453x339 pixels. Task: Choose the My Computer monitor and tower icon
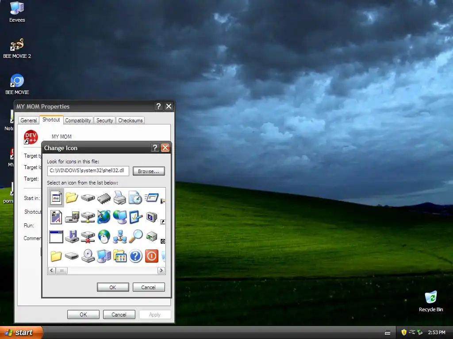coord(104,256)
